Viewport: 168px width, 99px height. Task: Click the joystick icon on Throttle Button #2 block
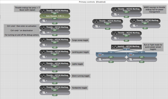[44, 11]
